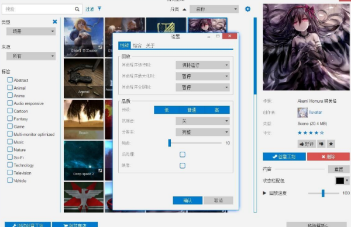Tick the Music tag checkbox
This screenshot has height=227, width=351.
click(10, 142)
